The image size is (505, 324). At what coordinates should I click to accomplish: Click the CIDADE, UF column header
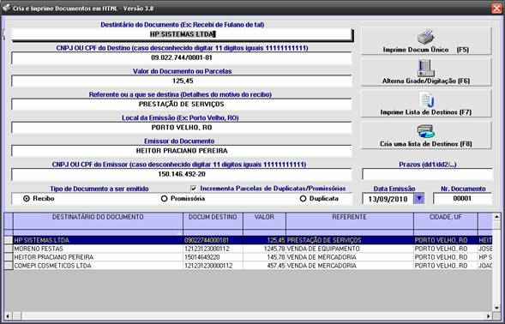[446, 220]
